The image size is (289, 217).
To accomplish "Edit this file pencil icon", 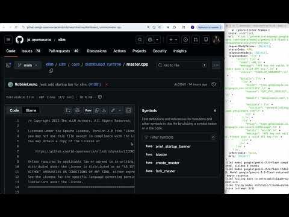I will coord(113,110).
